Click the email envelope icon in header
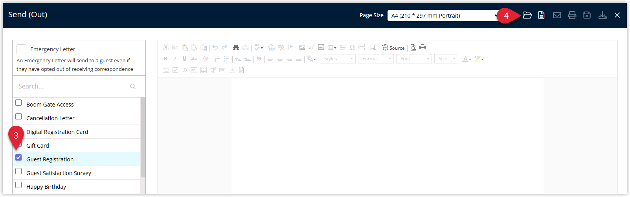 (557, 15)
